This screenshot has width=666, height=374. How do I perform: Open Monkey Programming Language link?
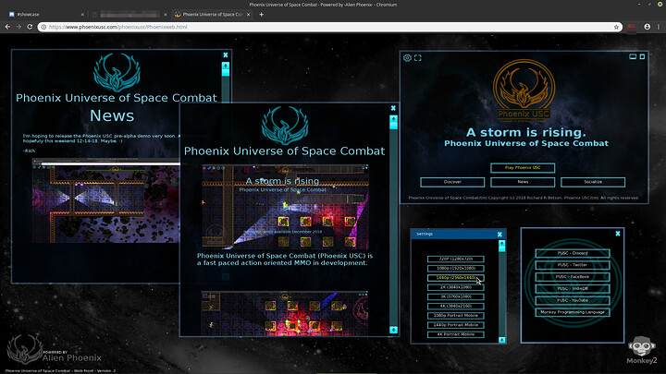tap(573, 312)
